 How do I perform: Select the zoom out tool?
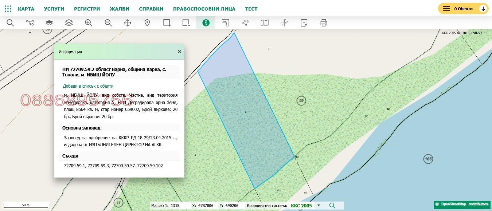coord(108,23)
